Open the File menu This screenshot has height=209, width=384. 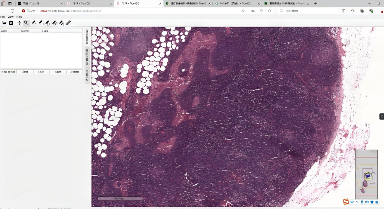click(x=2, y=17)
